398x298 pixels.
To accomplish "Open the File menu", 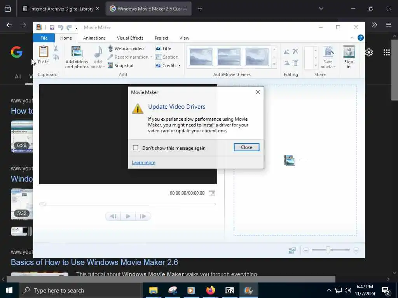I will click(x=44, y=38).
